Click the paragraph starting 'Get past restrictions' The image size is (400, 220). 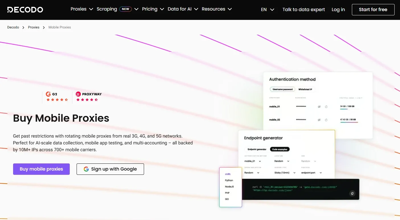[x=103, y=143]
